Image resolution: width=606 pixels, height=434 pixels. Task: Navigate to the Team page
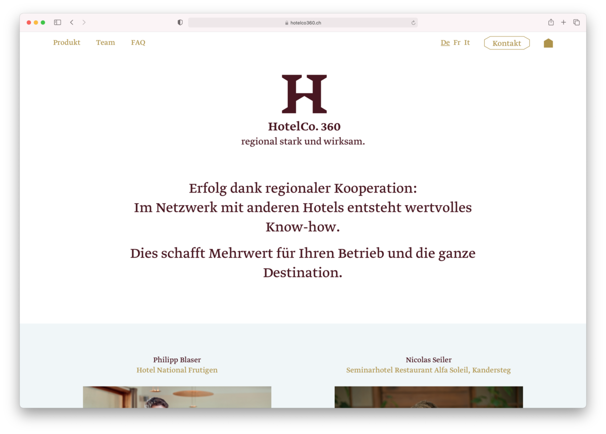click(106, 42)
